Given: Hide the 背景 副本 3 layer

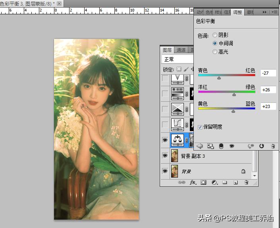Looking at the screenshot, I should 165,156.
